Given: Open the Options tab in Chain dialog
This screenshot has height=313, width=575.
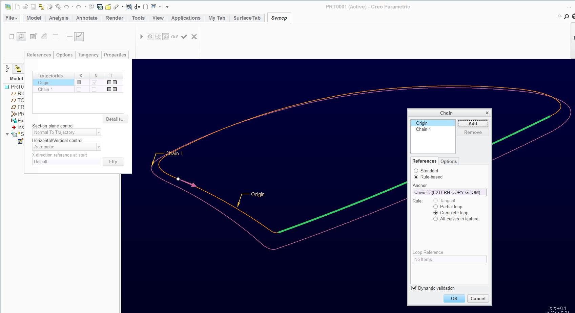Looking at the screenshot, I should pos(449,161).
